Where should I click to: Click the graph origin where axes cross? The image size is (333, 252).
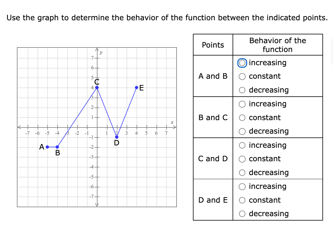[x=97, y=127]
